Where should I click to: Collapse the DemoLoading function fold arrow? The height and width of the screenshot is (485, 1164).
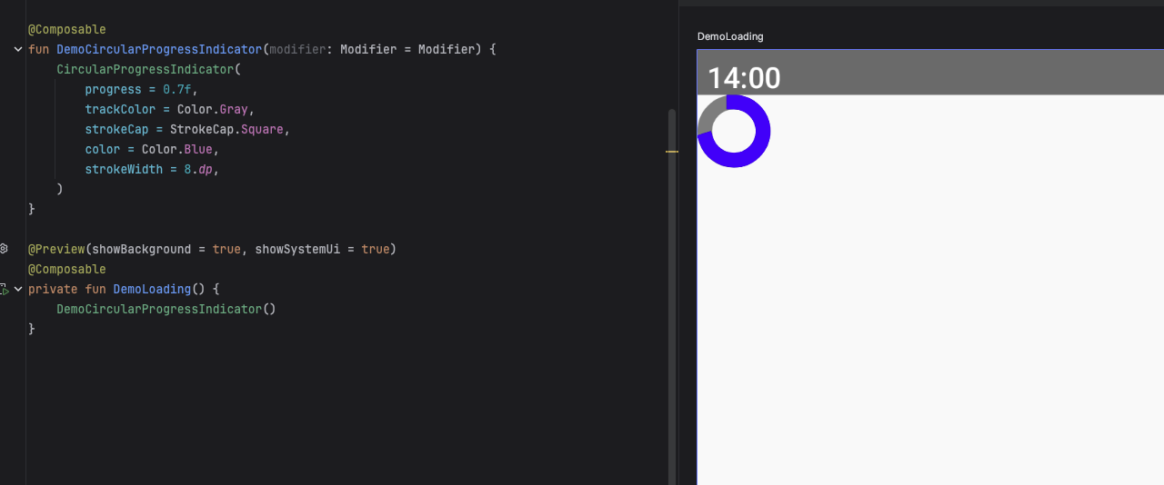pos(18,289)
